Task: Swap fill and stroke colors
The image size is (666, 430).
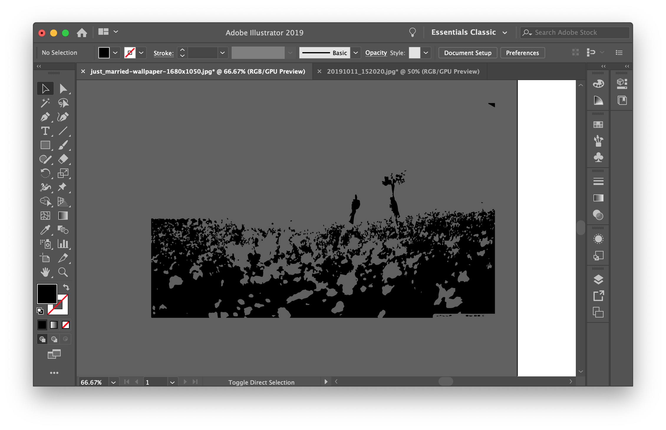Action: pos(66,287)
